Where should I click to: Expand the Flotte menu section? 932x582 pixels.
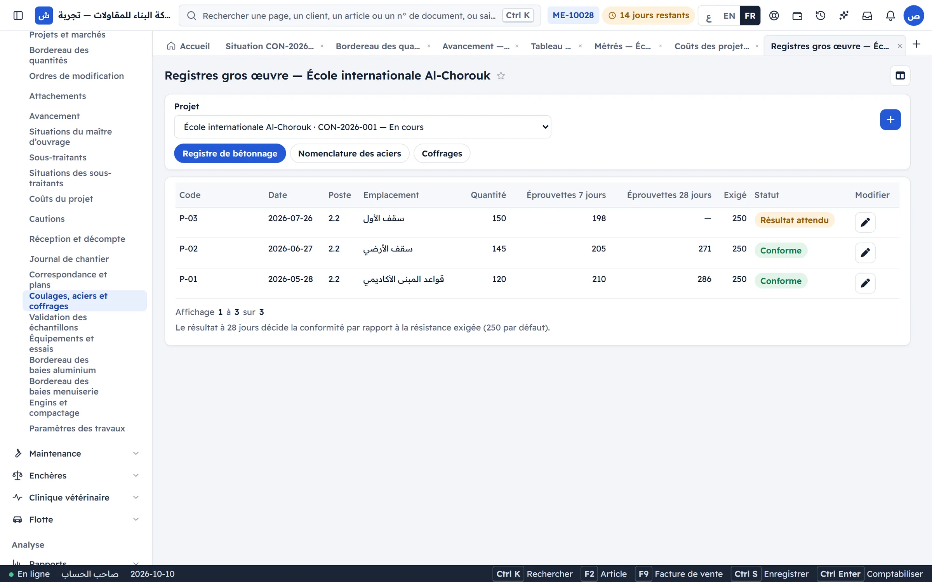pyautogui.click(x=76, y=520)
